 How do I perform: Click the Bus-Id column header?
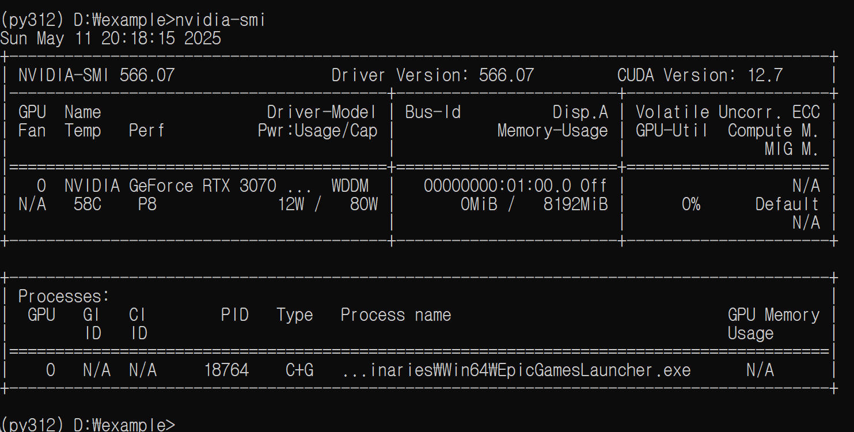click(433, 112)
